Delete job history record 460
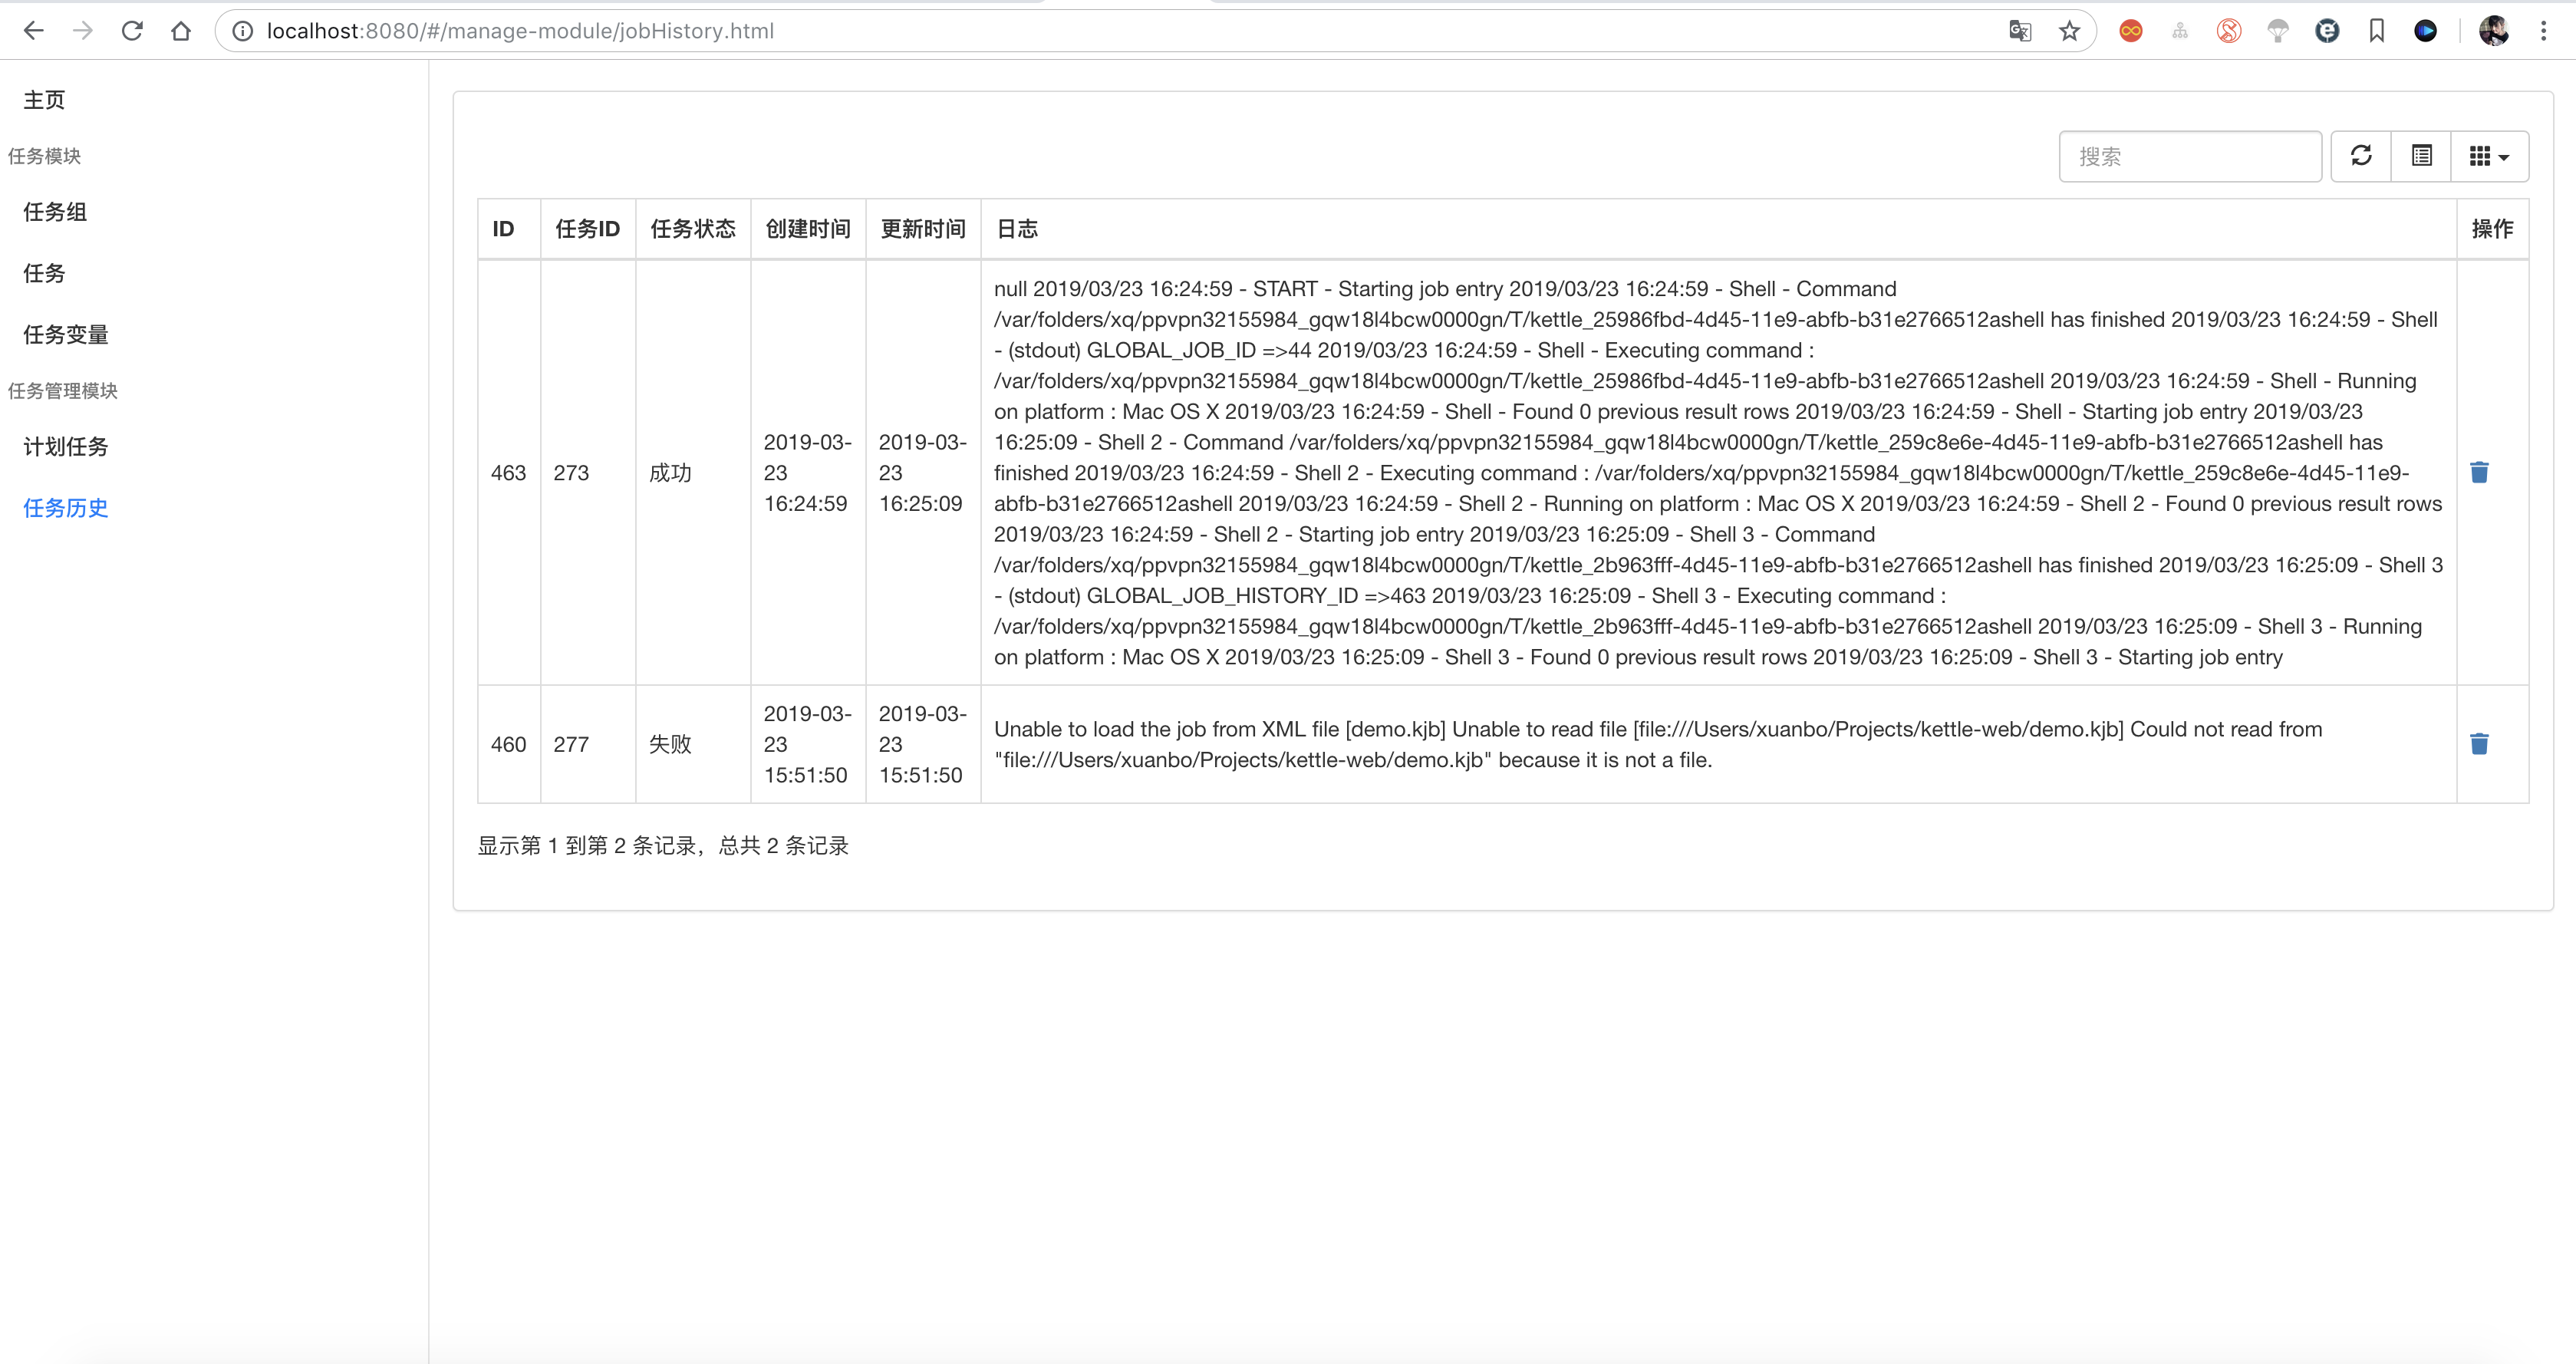Screen dimensions: 2576x1364 (2479, 744)
